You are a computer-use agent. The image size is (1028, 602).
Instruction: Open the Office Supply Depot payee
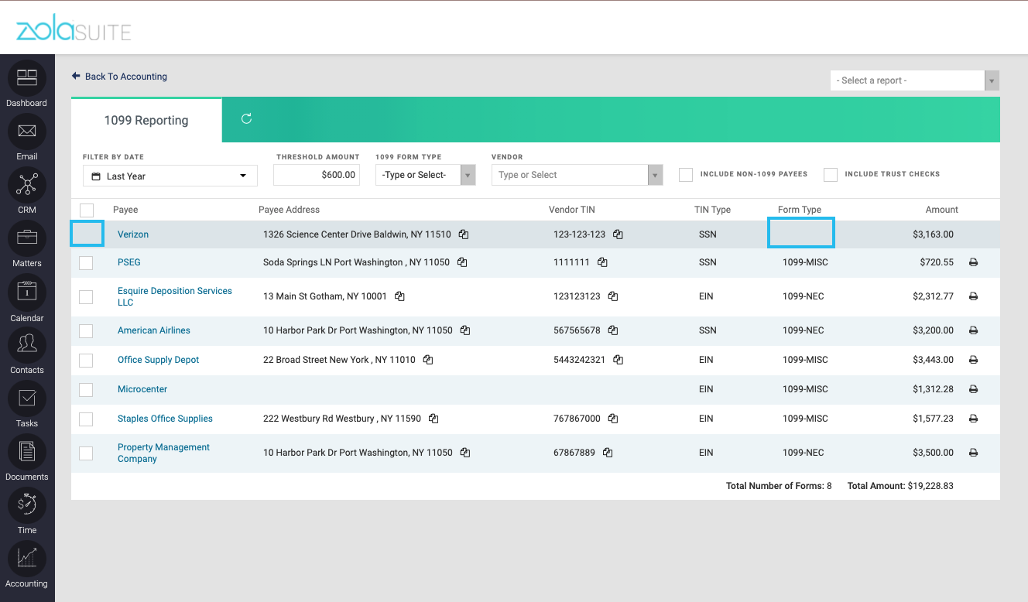[x=159, y=360]
